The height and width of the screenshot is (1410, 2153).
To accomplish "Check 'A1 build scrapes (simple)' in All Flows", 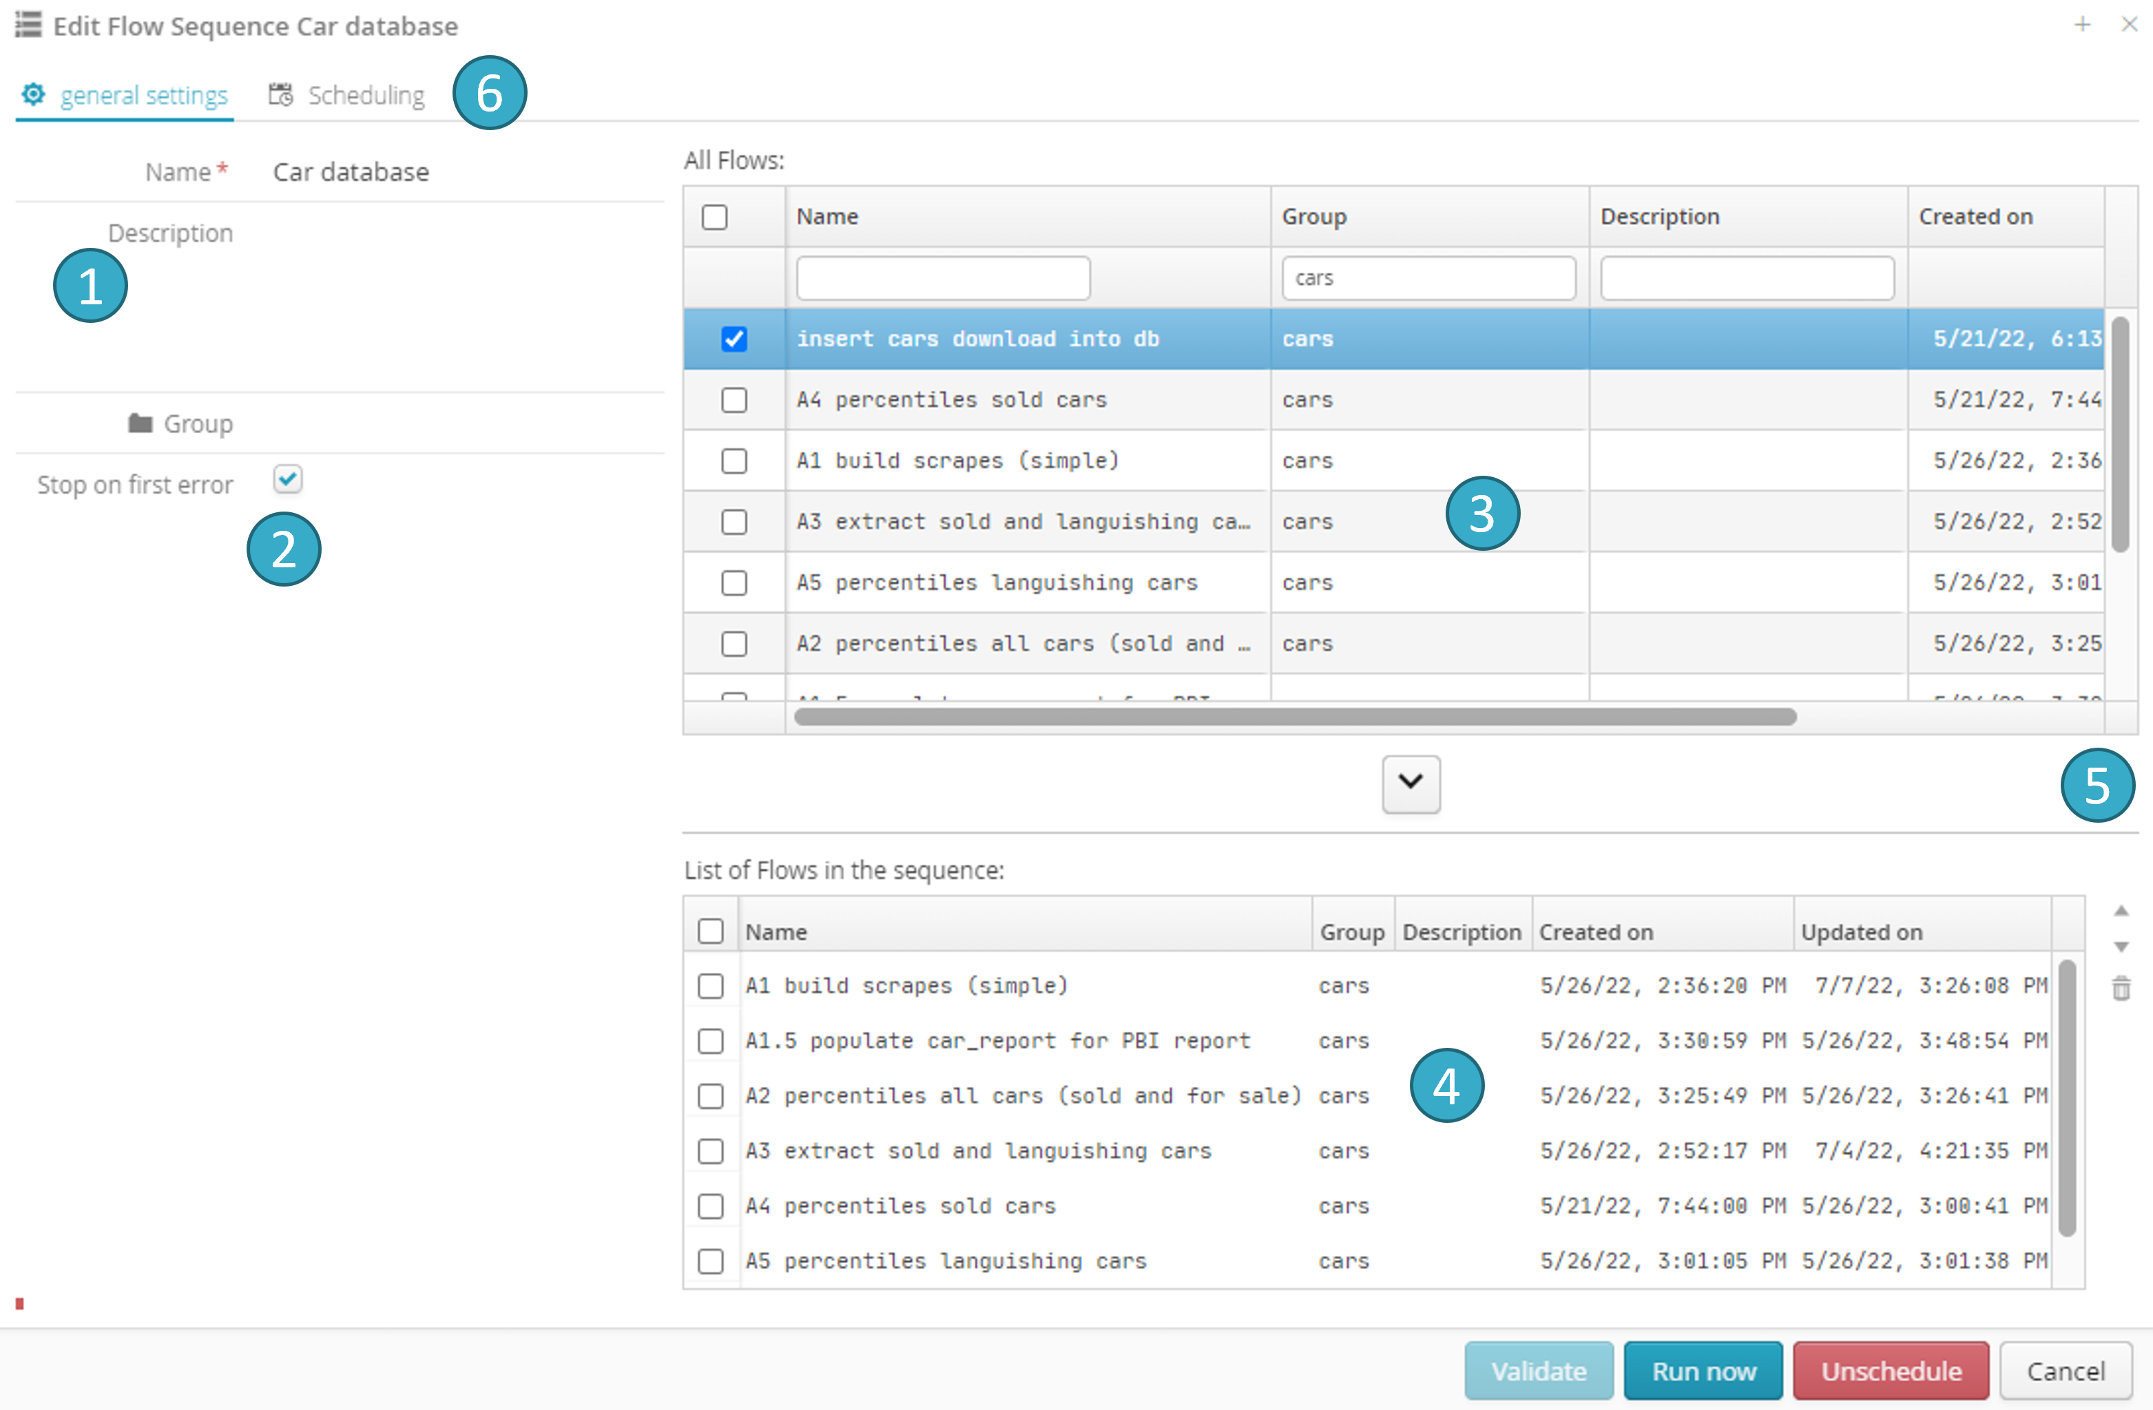I will pos(734,461).
